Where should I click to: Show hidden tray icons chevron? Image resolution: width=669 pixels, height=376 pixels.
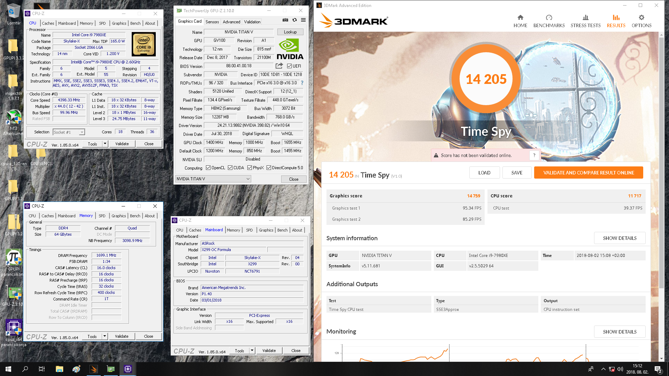point(603,369)
